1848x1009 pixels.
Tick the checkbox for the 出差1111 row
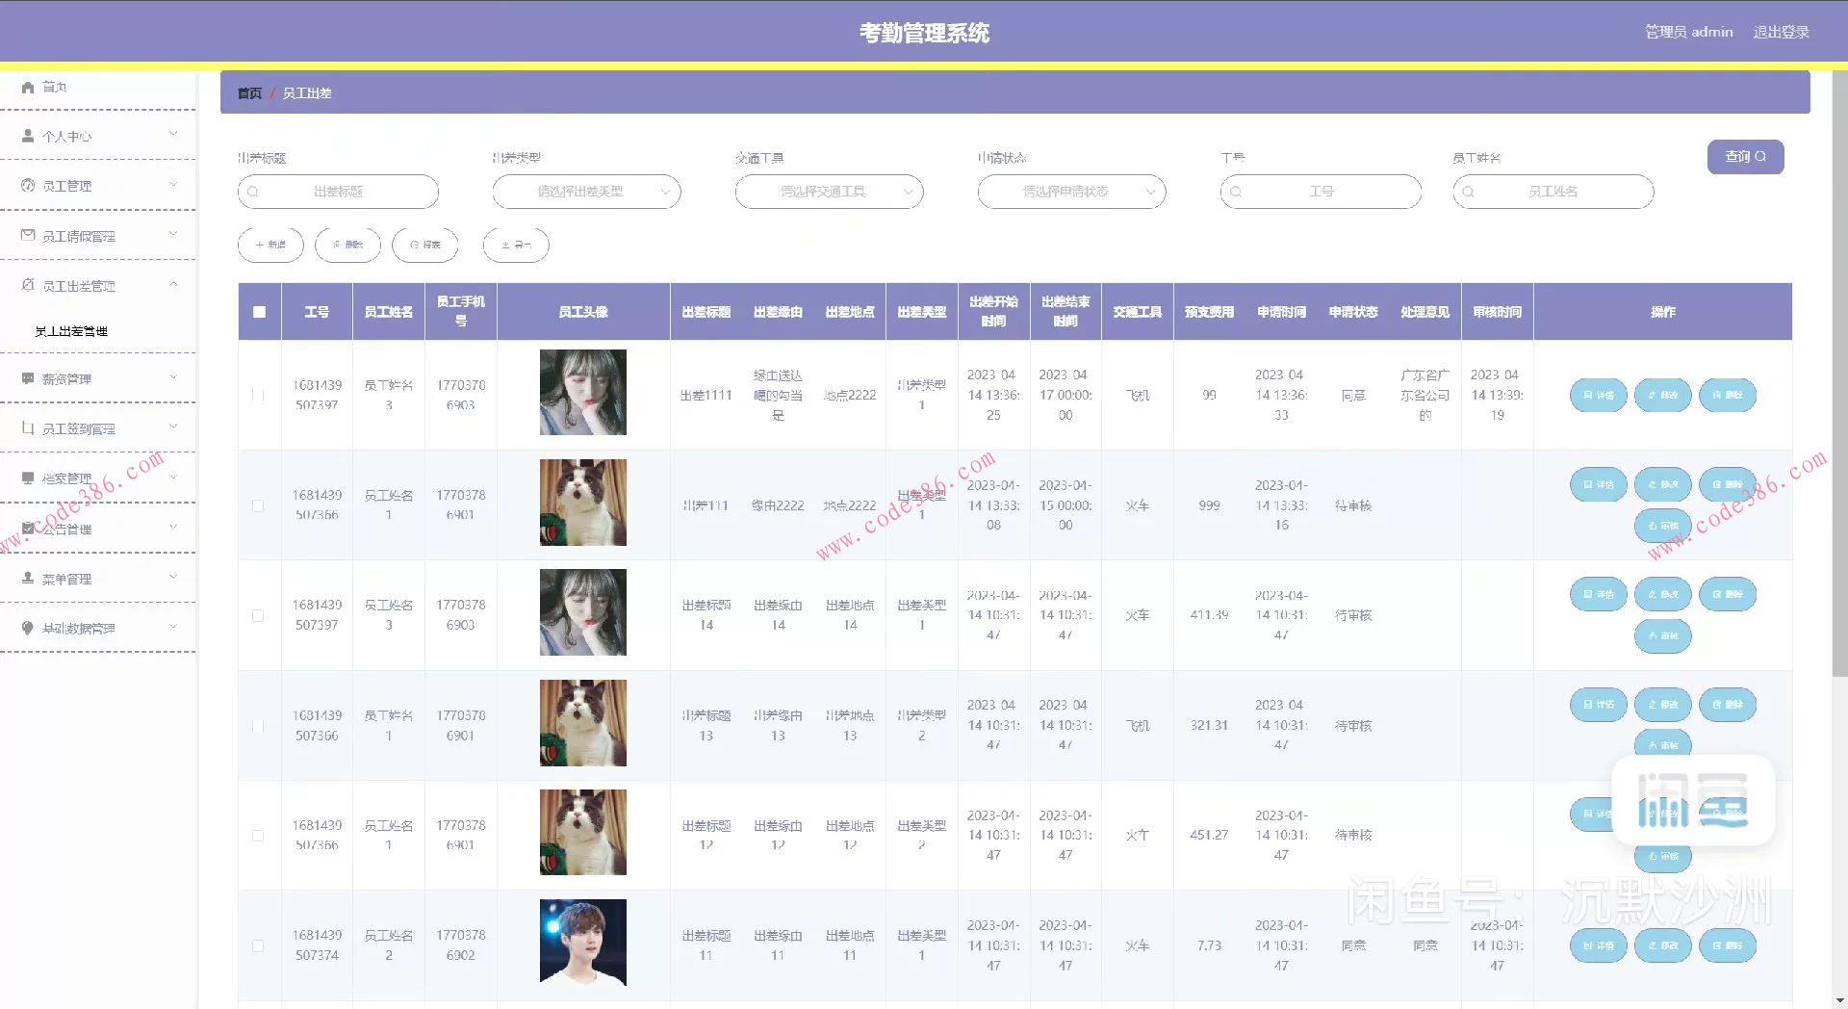pos(258,395)
